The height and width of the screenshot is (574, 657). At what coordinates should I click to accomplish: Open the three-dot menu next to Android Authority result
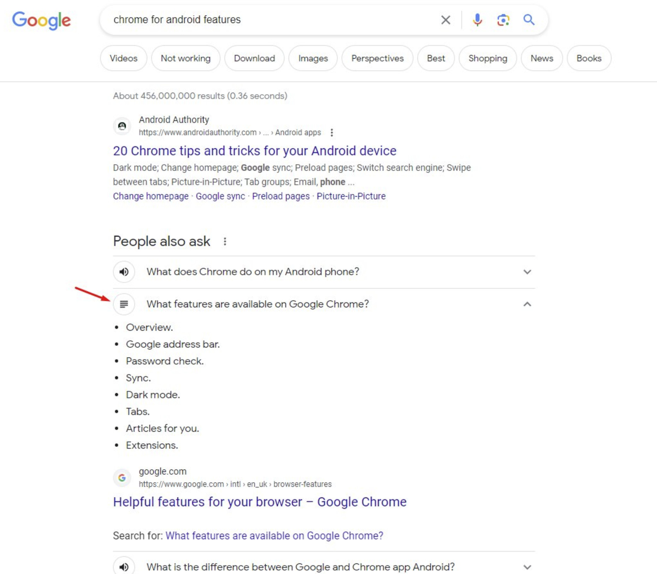coord(332,132)
